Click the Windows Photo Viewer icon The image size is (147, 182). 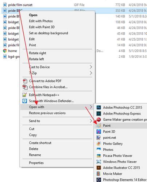click(99, 162)
